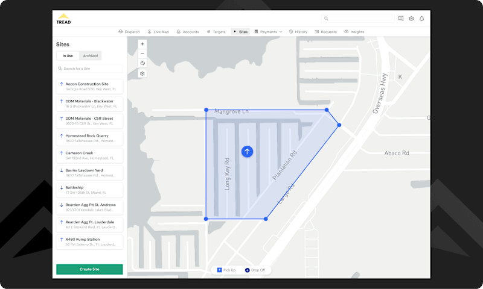This screenshot has width=483, height=289.
Task: Open Cameron Creek site
Action: pyautogui.click(x=89, y=155)
